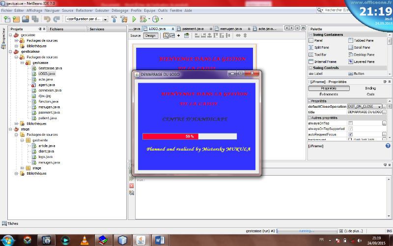Collapse Swing Controls palette section

point(310,68)
